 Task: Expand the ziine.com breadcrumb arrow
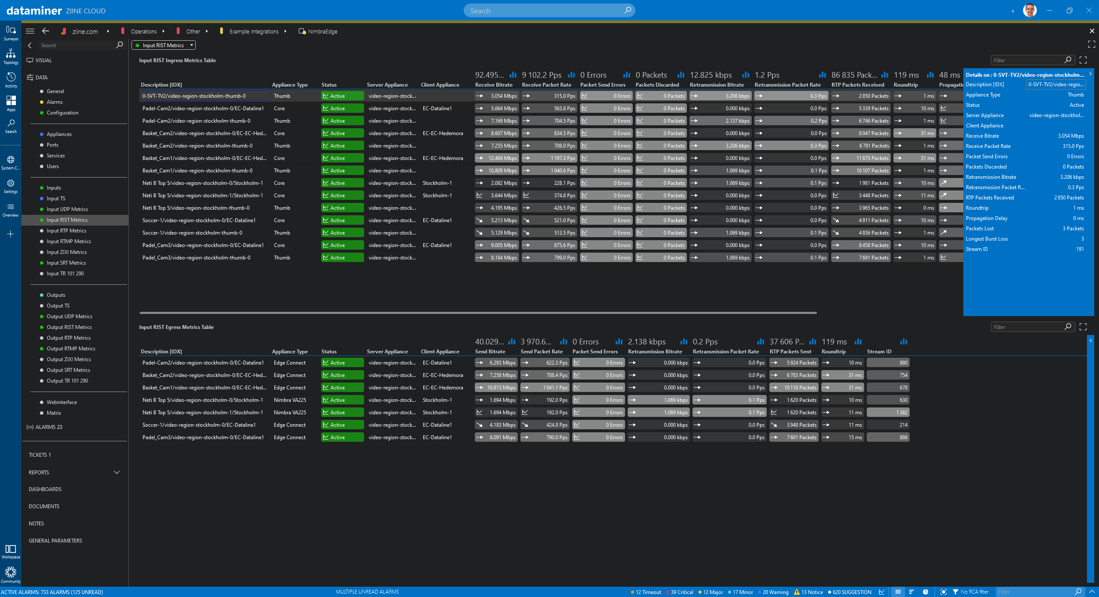pyautogui.click(x=108, y=31)
